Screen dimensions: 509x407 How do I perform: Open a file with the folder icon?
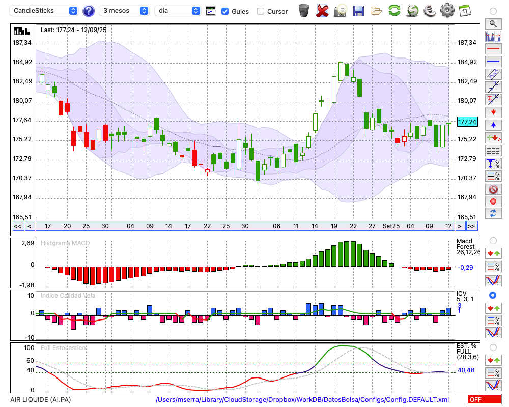click(x=376, y=11)
